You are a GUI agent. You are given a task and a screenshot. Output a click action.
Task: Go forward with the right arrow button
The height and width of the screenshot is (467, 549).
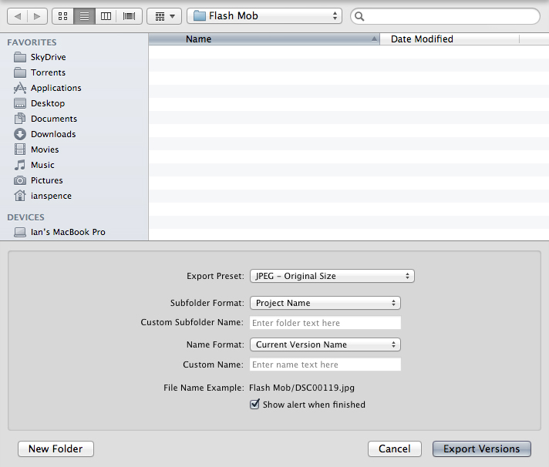point(37,16)
